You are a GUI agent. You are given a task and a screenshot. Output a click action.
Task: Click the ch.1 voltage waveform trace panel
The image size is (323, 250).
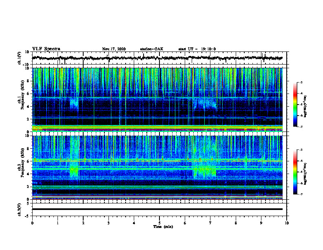[159, 58]
